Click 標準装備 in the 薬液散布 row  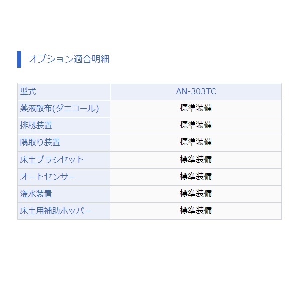(x=196, y=108)
